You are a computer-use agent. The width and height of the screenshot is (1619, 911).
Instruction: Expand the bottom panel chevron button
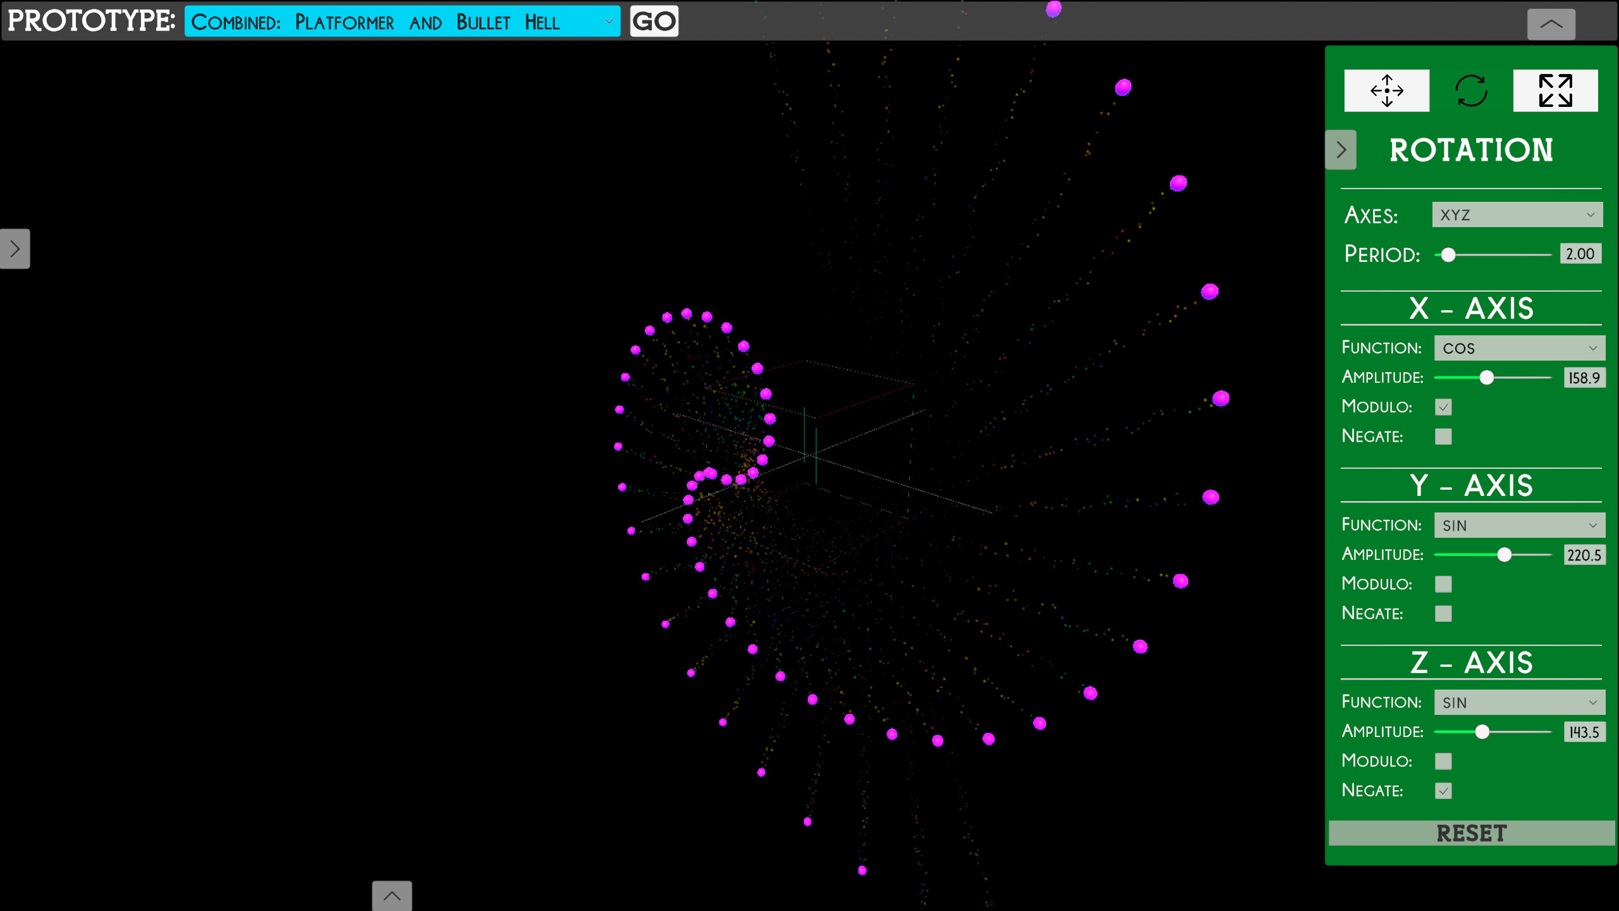[x=391, y=895]
